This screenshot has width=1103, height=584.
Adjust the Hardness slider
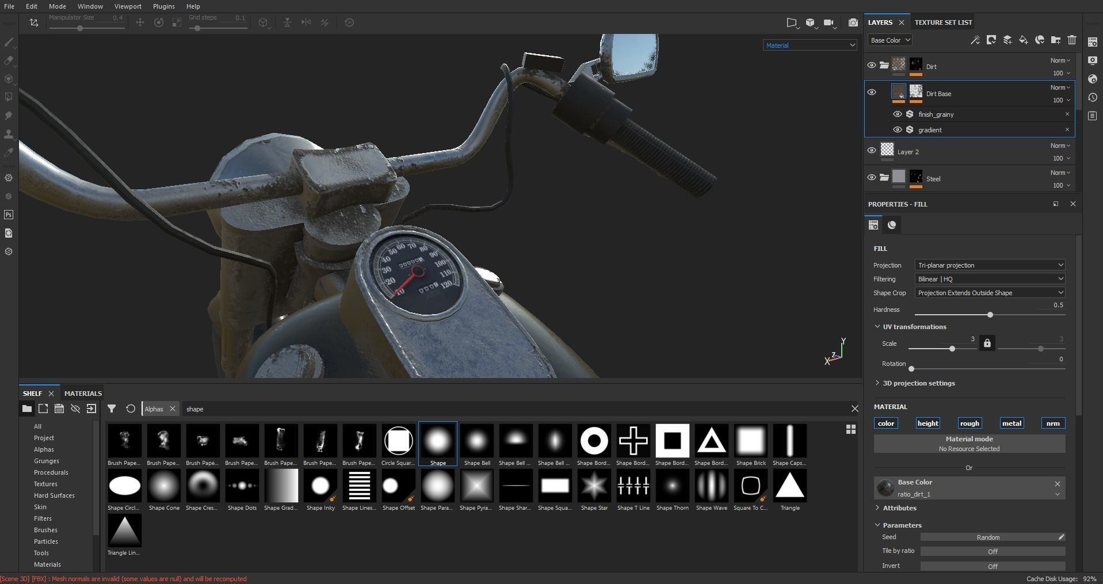pos(990,315)
